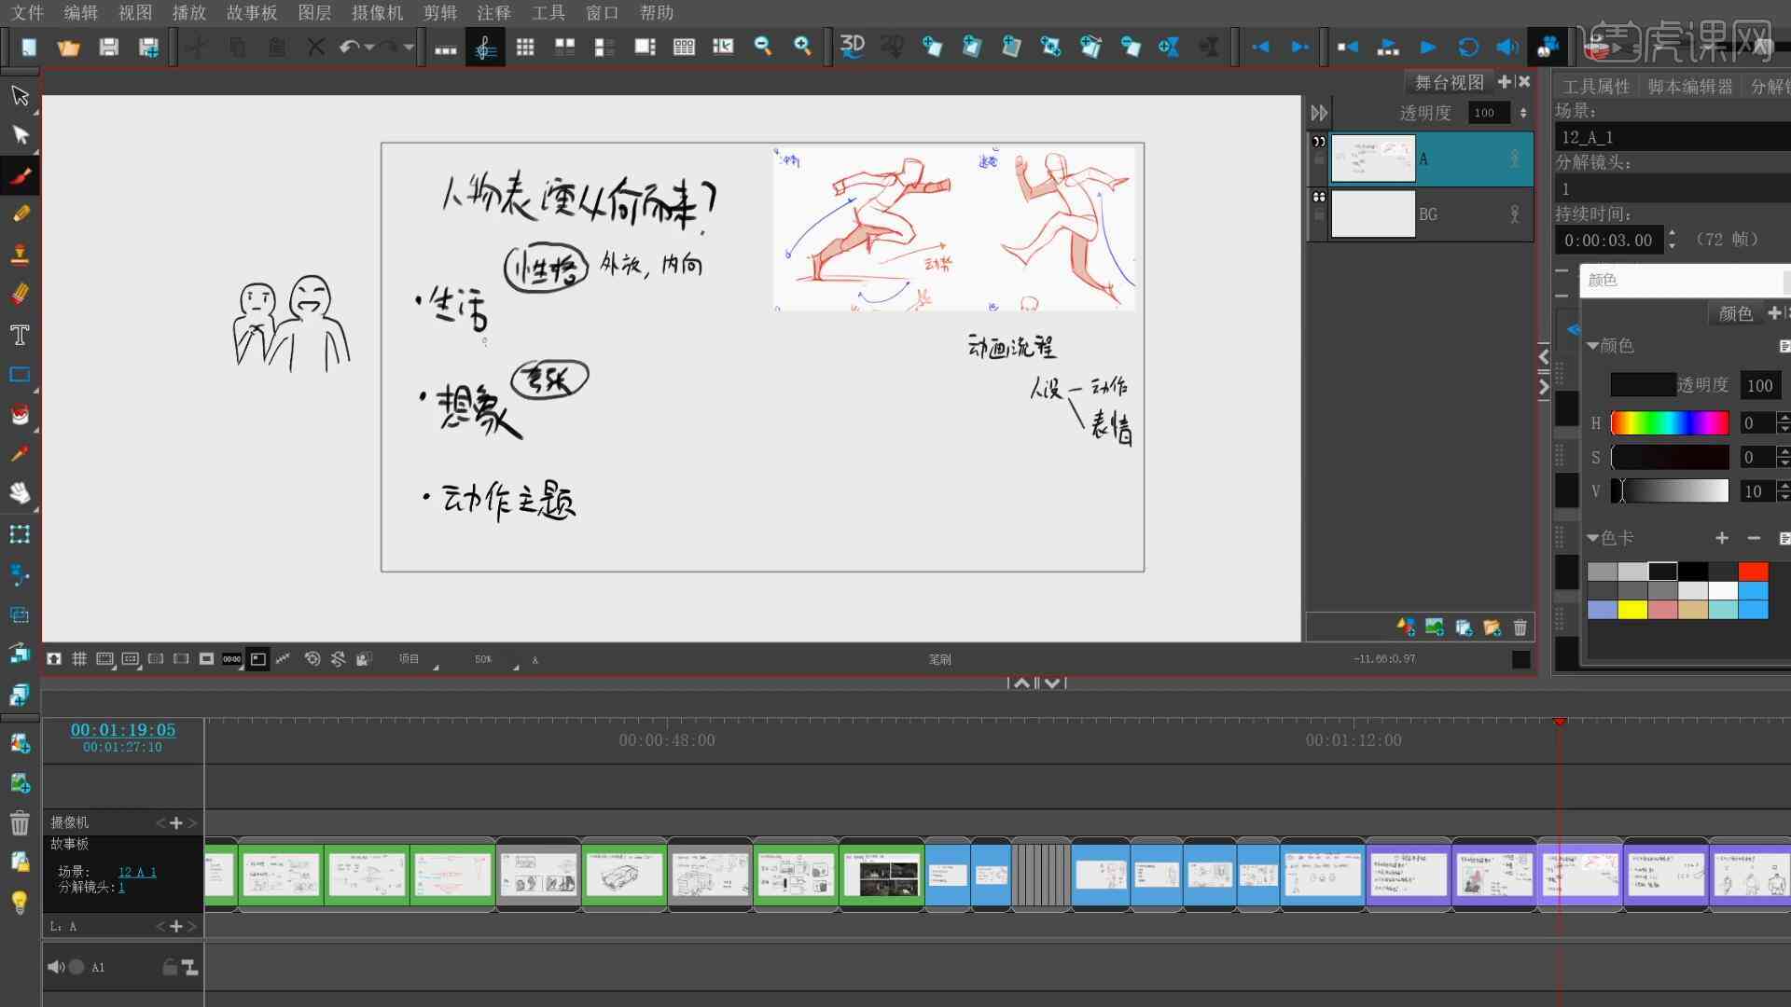Select the Eraser tool in left toolbar
Viewport: 1791px width, 1007px height.
[20, 294]
